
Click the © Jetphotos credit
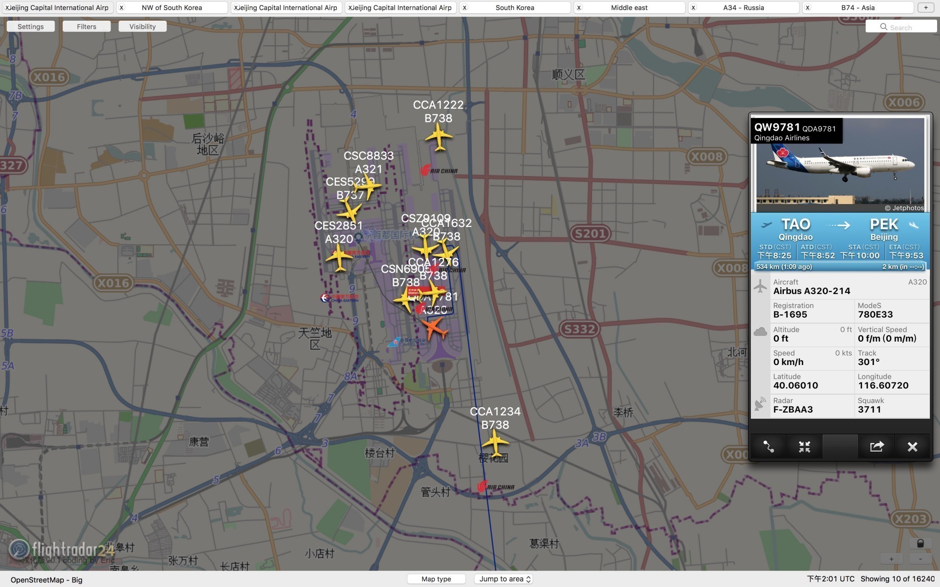pyautogui.click(x=904, y=208)
